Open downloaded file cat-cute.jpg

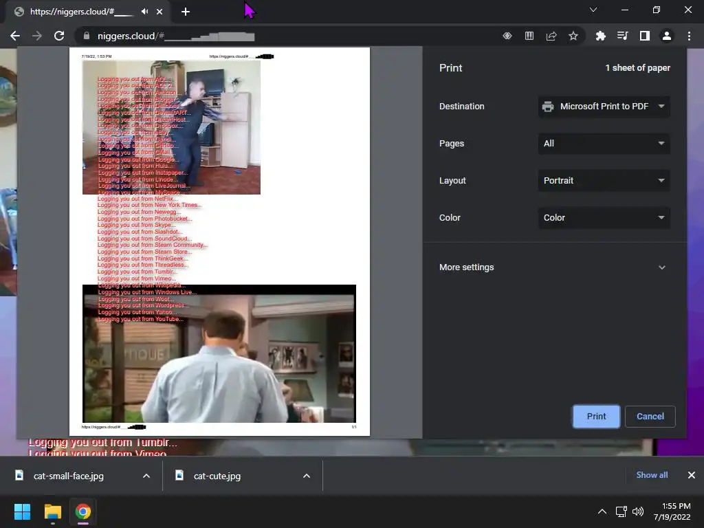pos(217,476)
